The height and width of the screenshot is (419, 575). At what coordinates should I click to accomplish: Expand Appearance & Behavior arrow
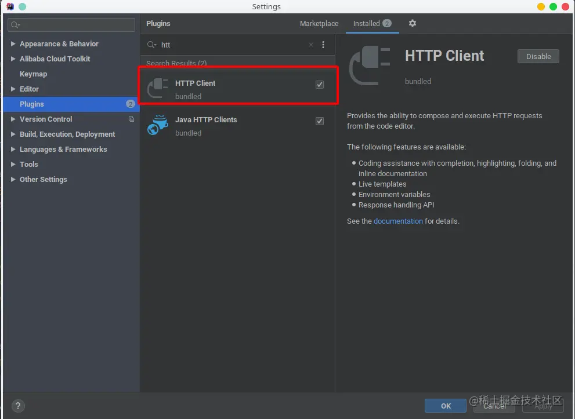[13, 43]
